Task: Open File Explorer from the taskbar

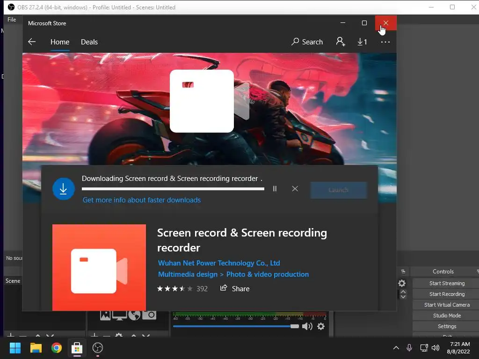Action: 36,348
